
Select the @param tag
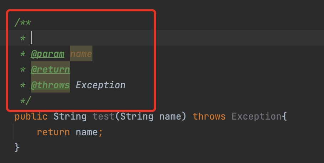click(48, 54)
